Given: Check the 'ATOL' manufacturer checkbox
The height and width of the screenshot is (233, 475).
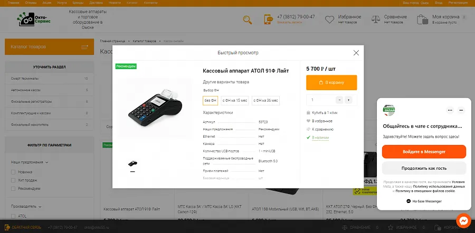Looking at the screenshot, I should click(x=13, y=216).
